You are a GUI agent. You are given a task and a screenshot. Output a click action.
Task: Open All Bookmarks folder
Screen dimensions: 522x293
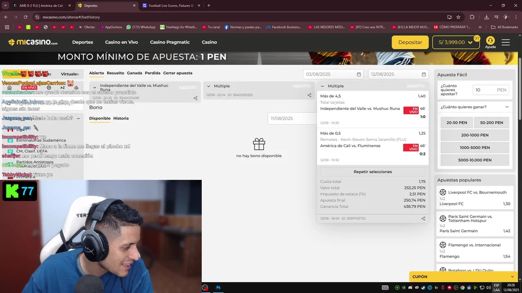[504, 27]
